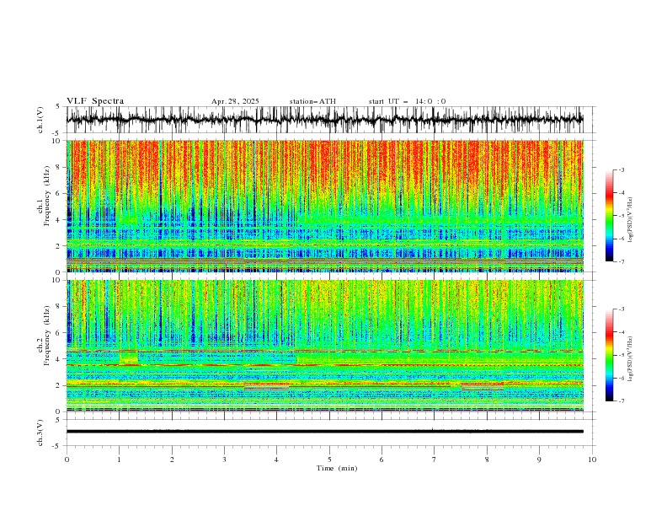
Task: Click the '-5' tick on lower color bar
Action: point(622,355)
